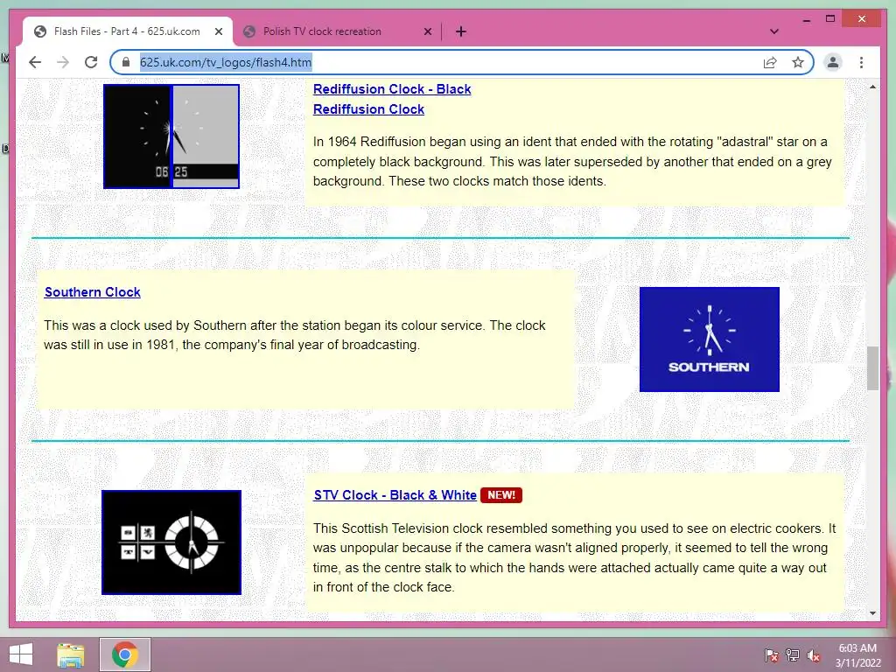Minimize the Chrome window
The width and height of the screenshot is (896, 672).
click(x=806, y=19)
